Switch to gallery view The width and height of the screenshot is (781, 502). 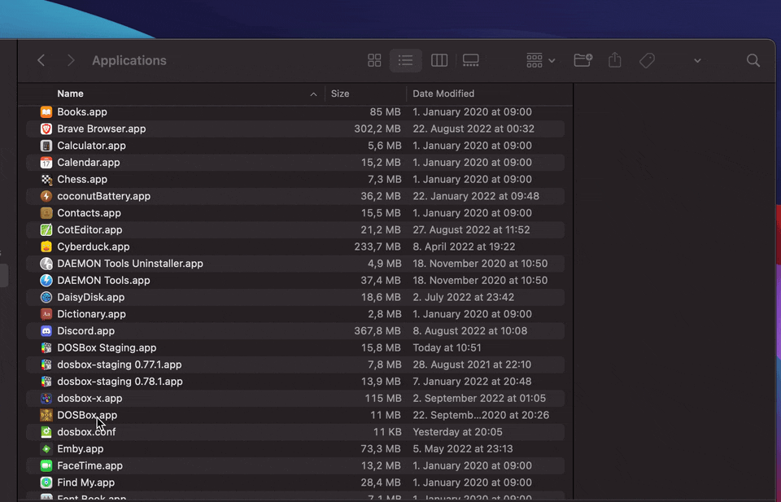click(x=470, y=60)
